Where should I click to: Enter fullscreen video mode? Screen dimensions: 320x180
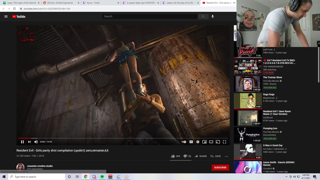[x=224, y=142]
